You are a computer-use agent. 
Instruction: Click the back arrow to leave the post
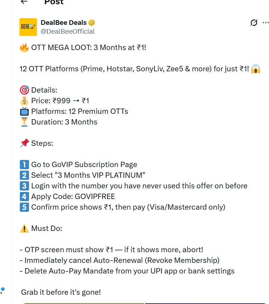pos(24,2)
